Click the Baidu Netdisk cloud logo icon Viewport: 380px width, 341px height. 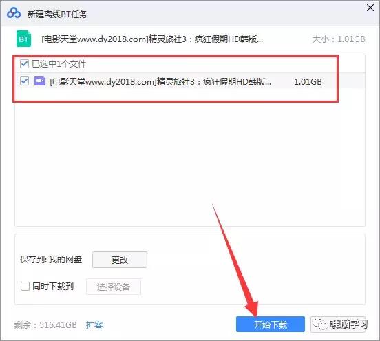click(14, 13)
